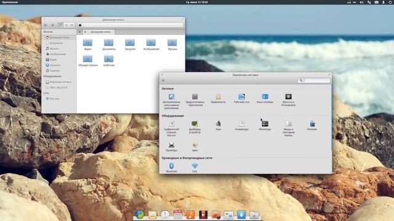Select Видео in the Files sidebar
This screenshot has width=394, height=221.
point(59,60)
